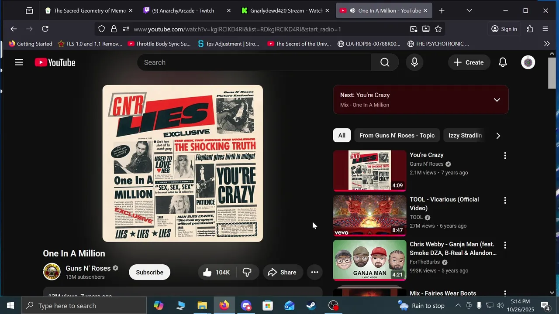This screenshot has height=314, width=559.
Task: Select the Izzy Stradlin filter chip
Action: pos(465,135)
